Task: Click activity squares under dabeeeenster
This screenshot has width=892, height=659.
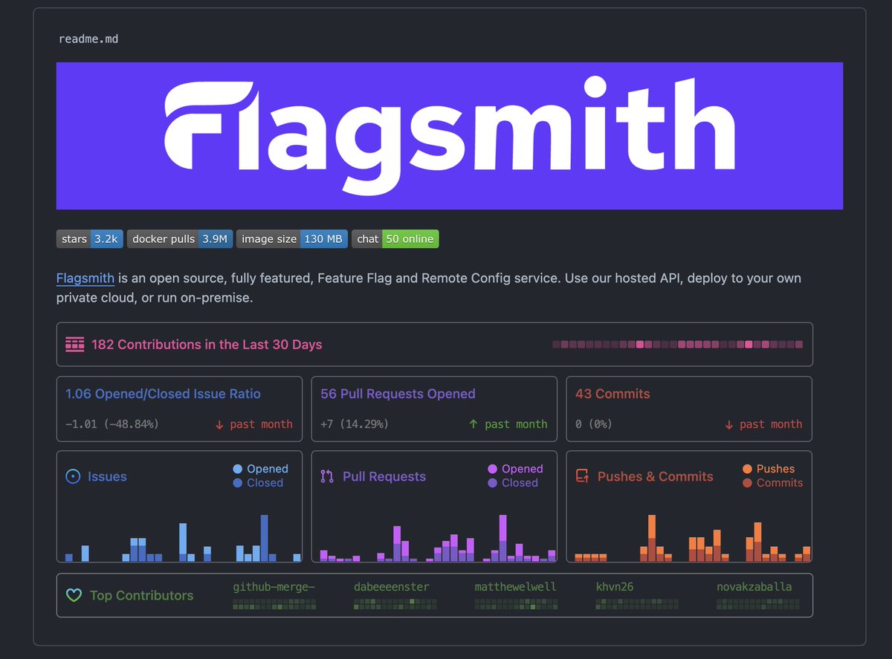Action: [395, 604]
